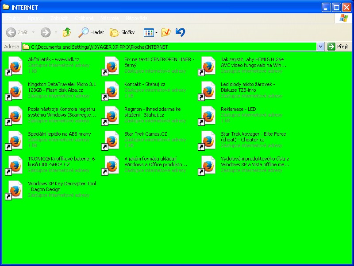Expand the back button history arrow
Screen dimensions: 354x266
(33, 32)
